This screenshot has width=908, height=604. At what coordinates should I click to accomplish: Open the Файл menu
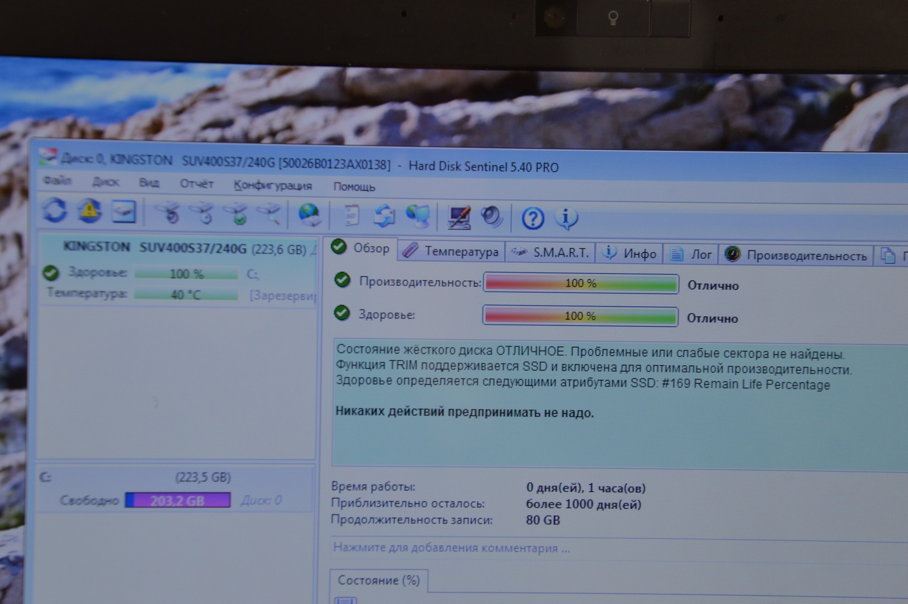click(57, 181)
